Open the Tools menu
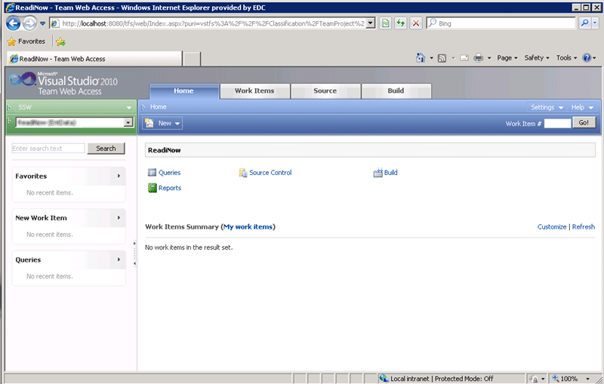 point(566,58)
